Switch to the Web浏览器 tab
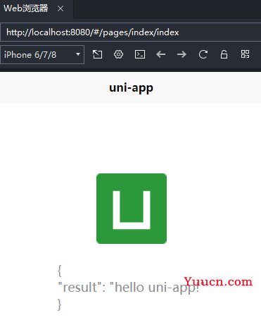 click(26, 8)
